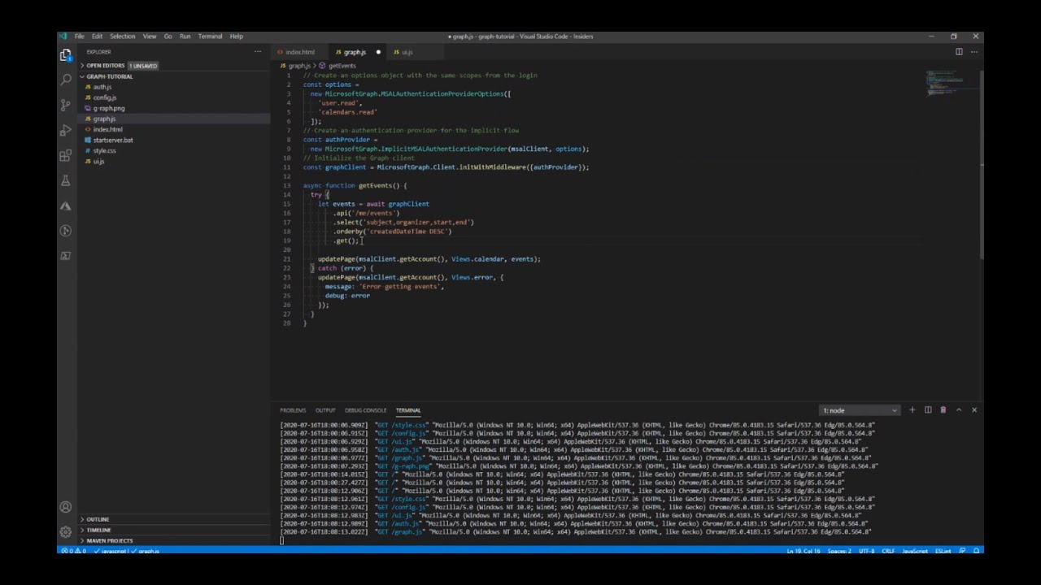Open the Selection menu
This screenshot has width=1041, height=585.
point(123,37)
